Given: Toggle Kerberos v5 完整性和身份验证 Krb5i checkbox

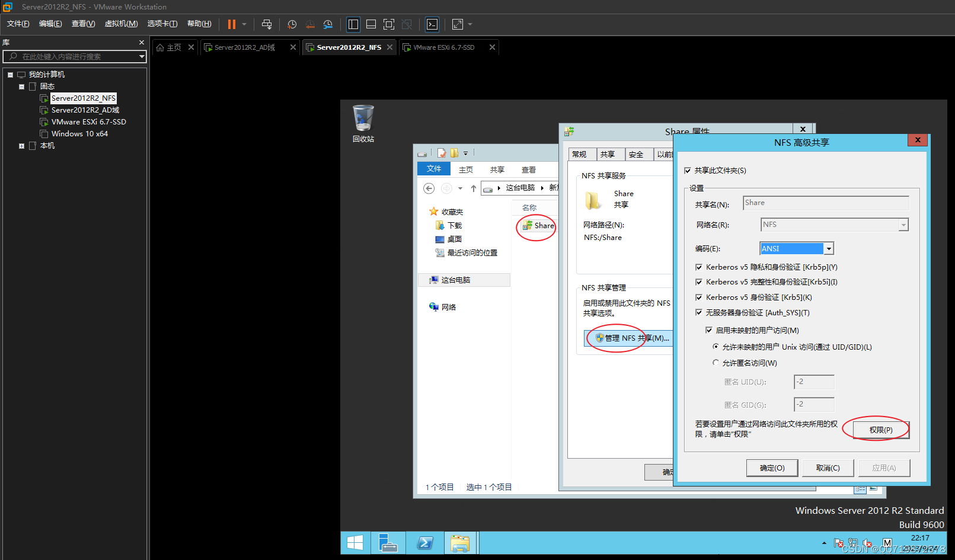Looking at the screenshot, I should click(x=699, y=282).
